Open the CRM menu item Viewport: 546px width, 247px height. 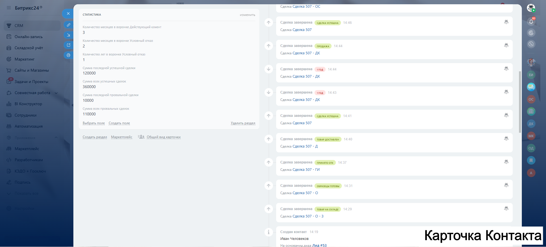[19, 26]
